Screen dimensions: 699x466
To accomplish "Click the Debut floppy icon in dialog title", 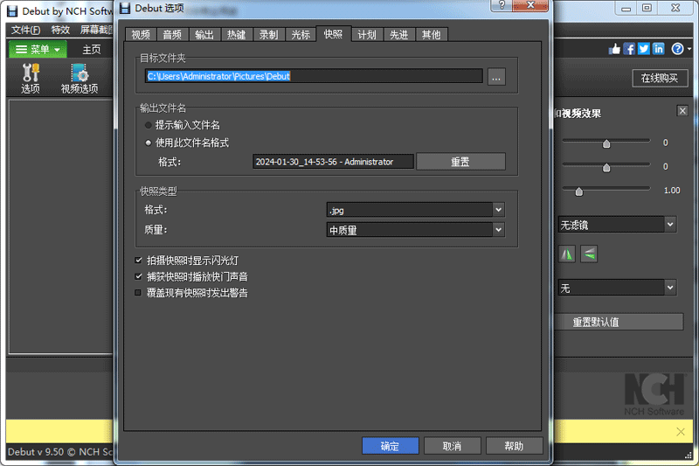I will click(125, 8).
